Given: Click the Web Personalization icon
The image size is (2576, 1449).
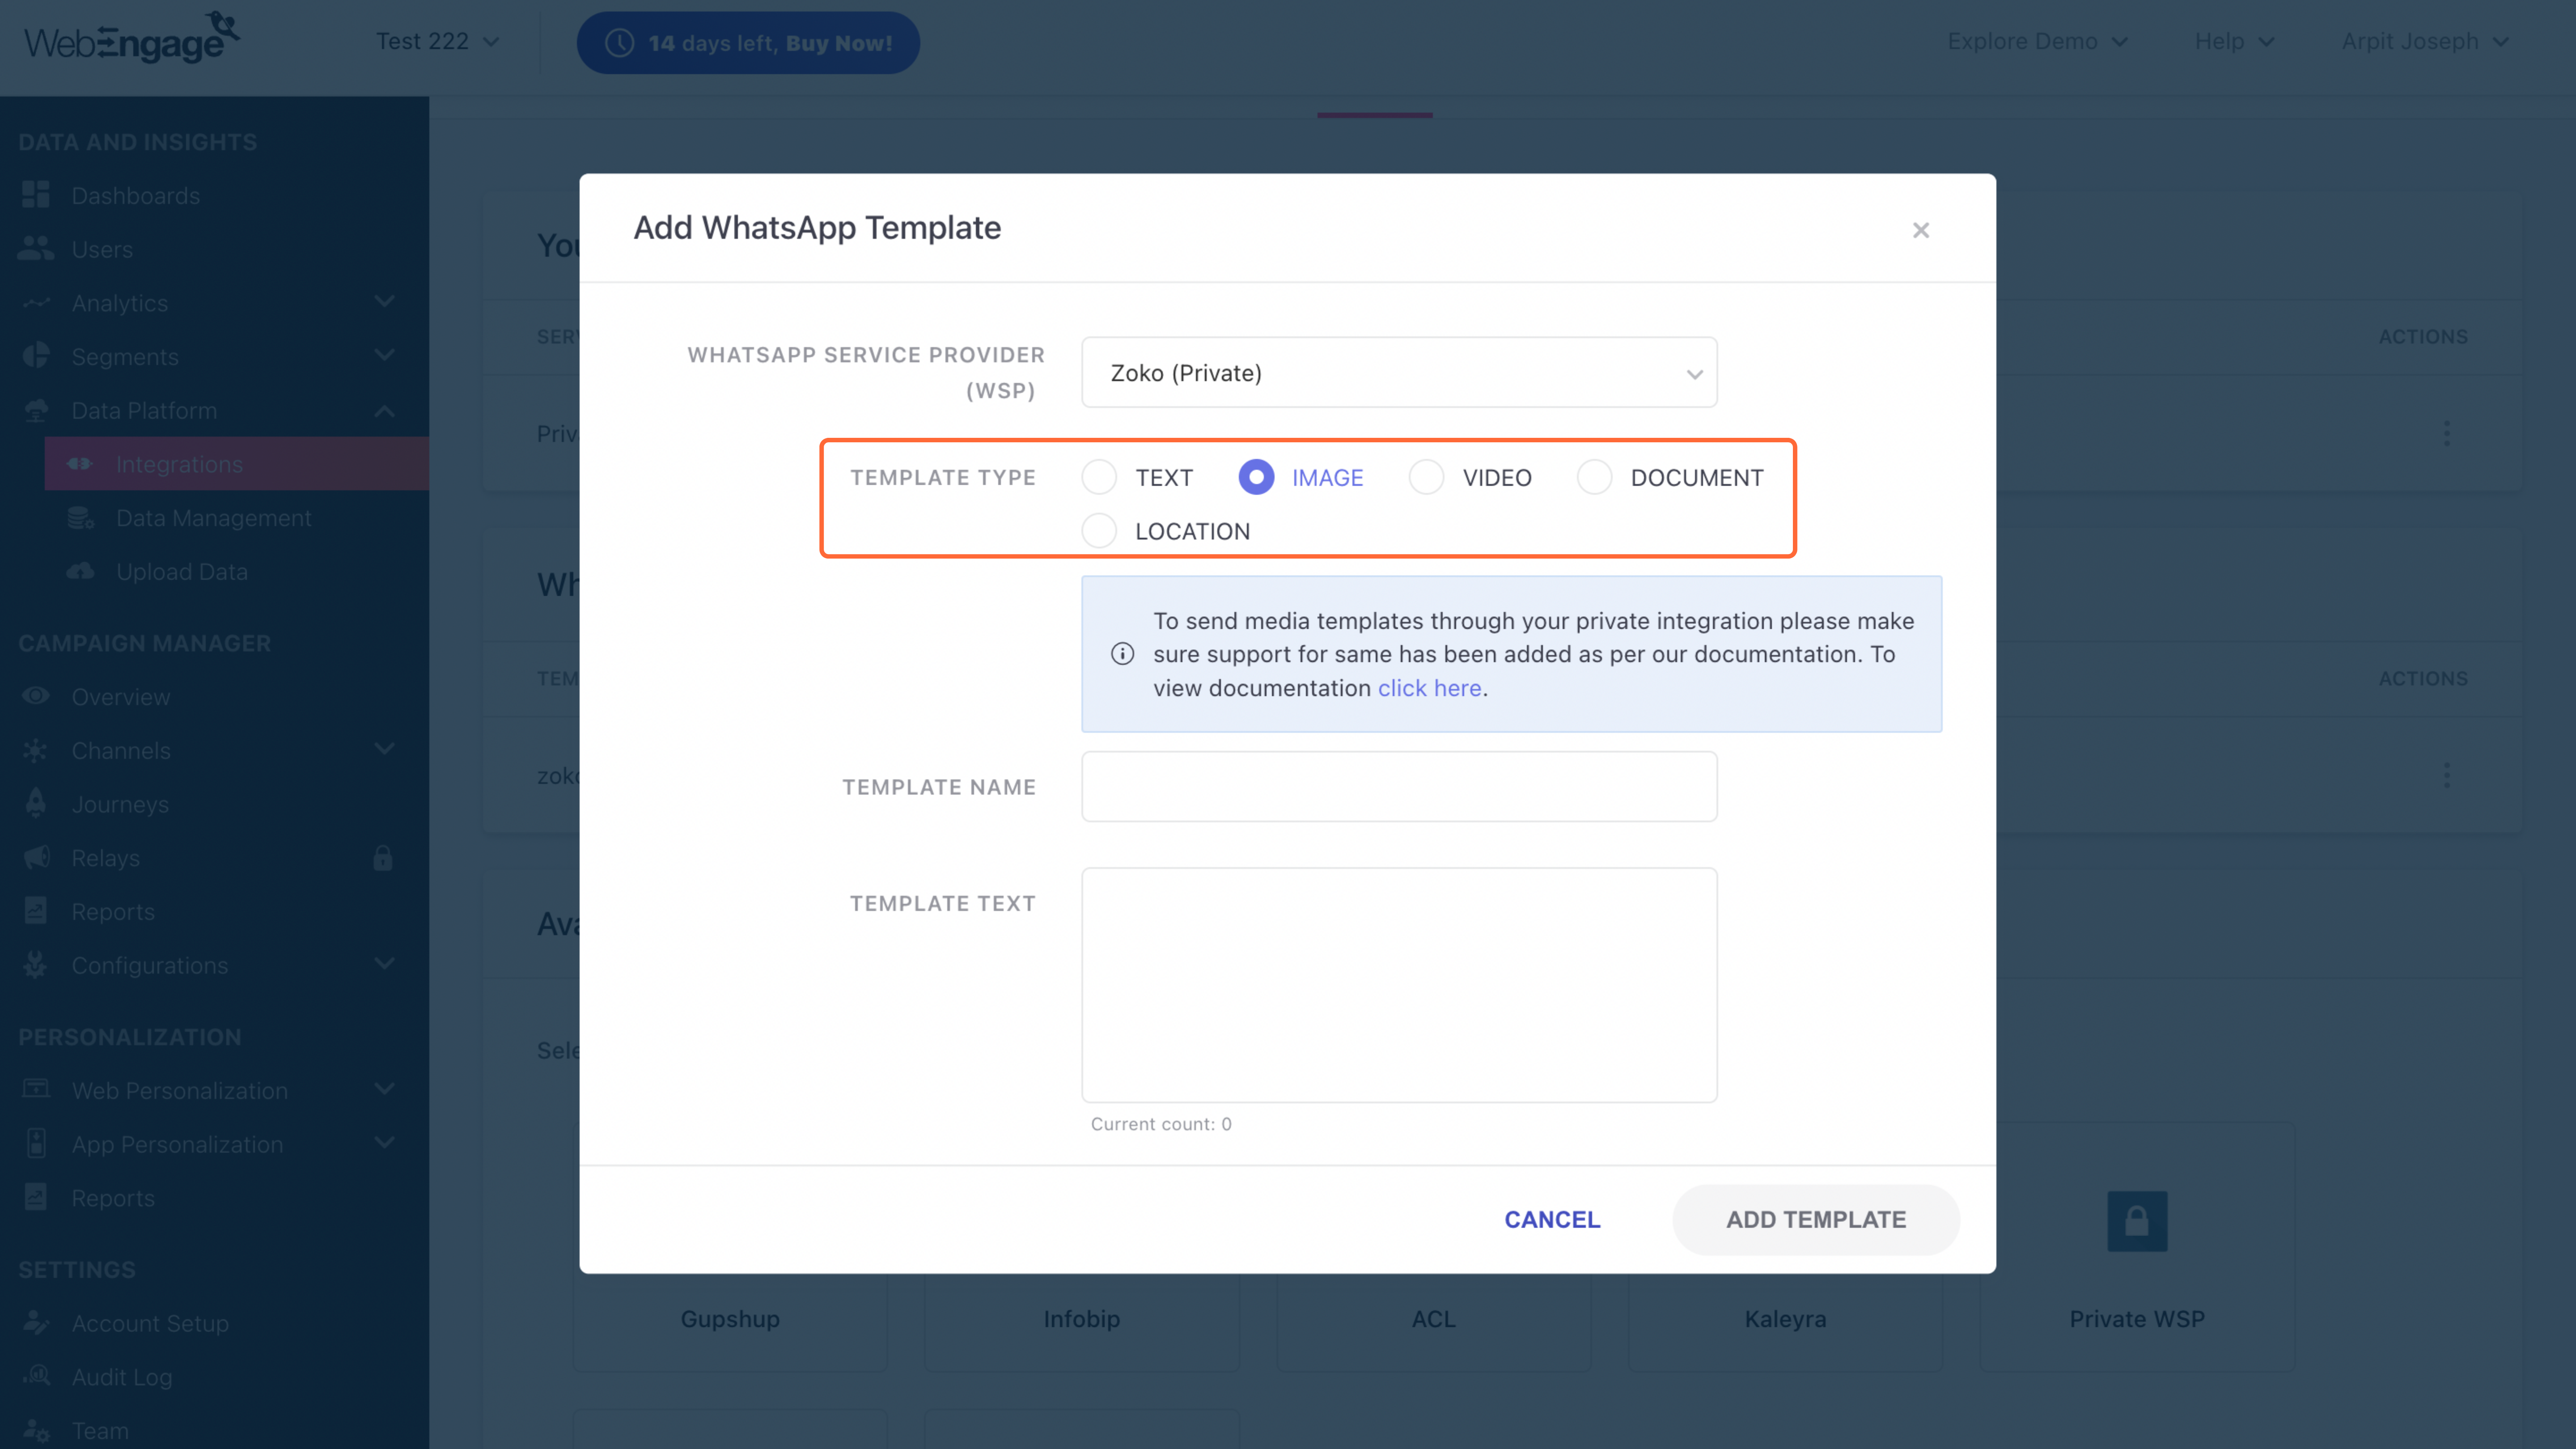Looking at the screenshot, I should (36, 1089).
